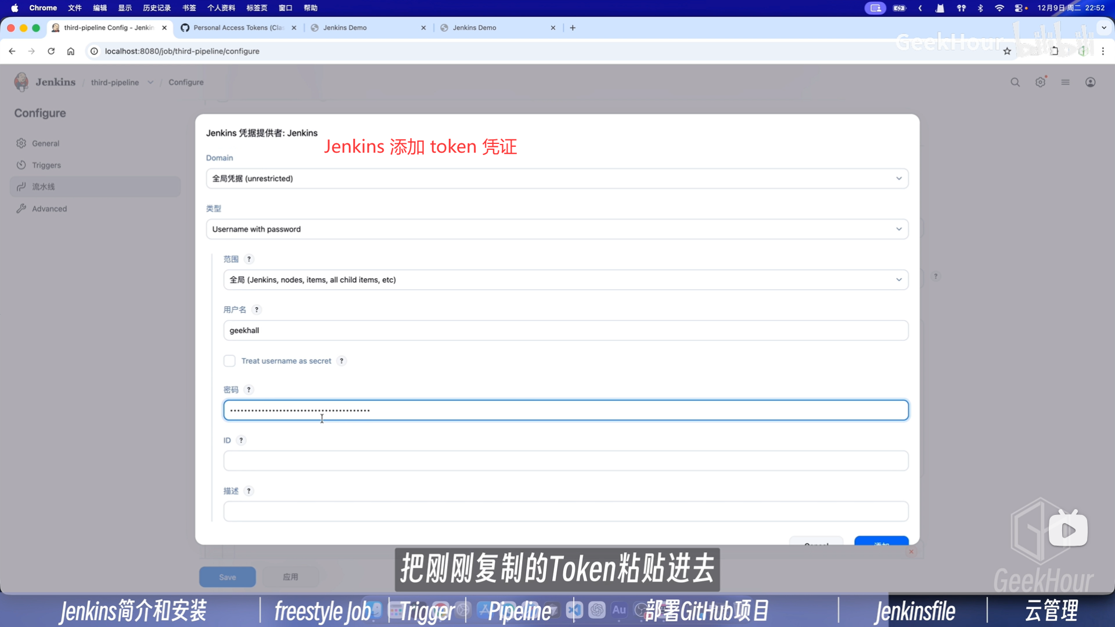Screen dimensions: 1115x627
Task: Click the Save button
Action: pos(227,577)
